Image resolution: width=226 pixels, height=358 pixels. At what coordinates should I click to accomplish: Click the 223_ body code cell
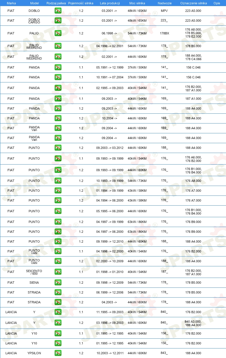[x=164, y=21]
